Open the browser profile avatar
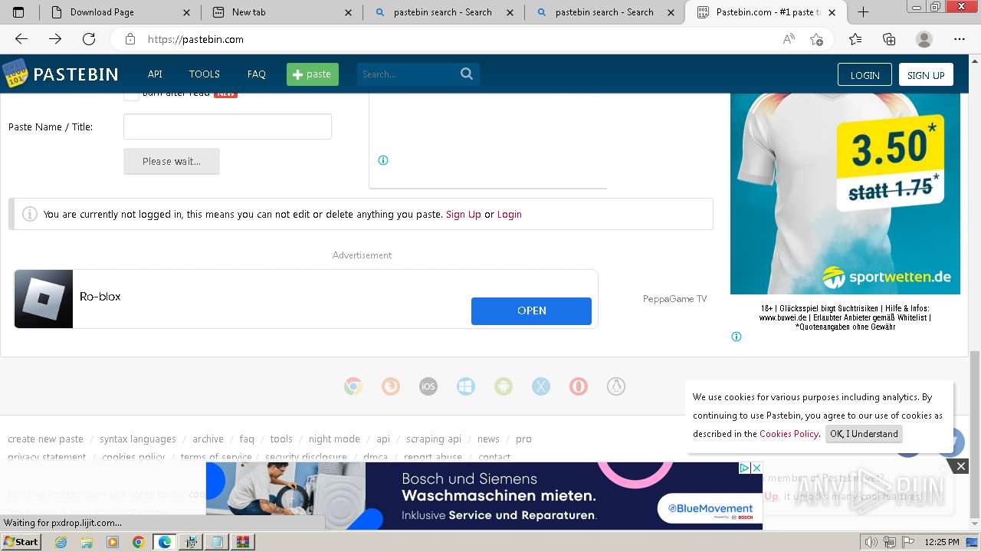The height and width of the screenshot is (552, 981). pyautogui.click(x=924, y=39)
